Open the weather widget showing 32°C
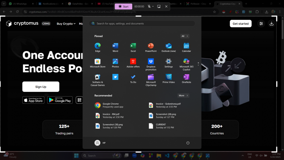 click(11, 156)
